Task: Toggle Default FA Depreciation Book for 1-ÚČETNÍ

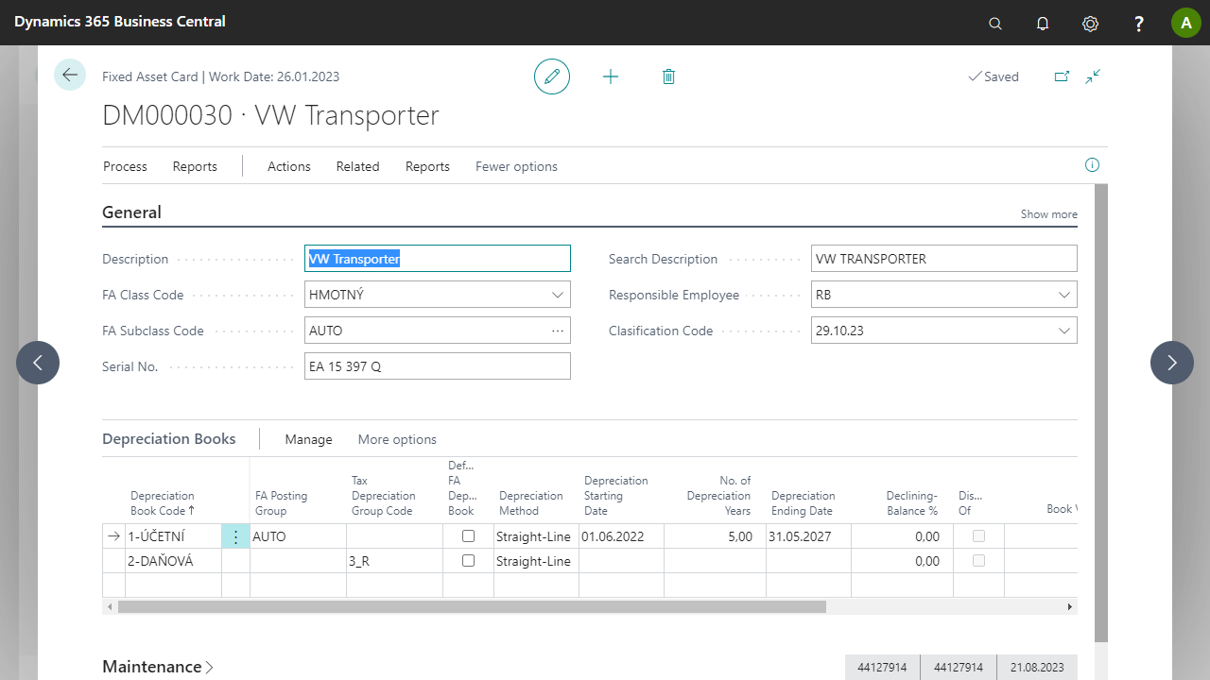Action: [468, 536]
